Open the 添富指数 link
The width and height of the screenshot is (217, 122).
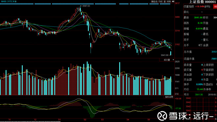coord(189,7)
